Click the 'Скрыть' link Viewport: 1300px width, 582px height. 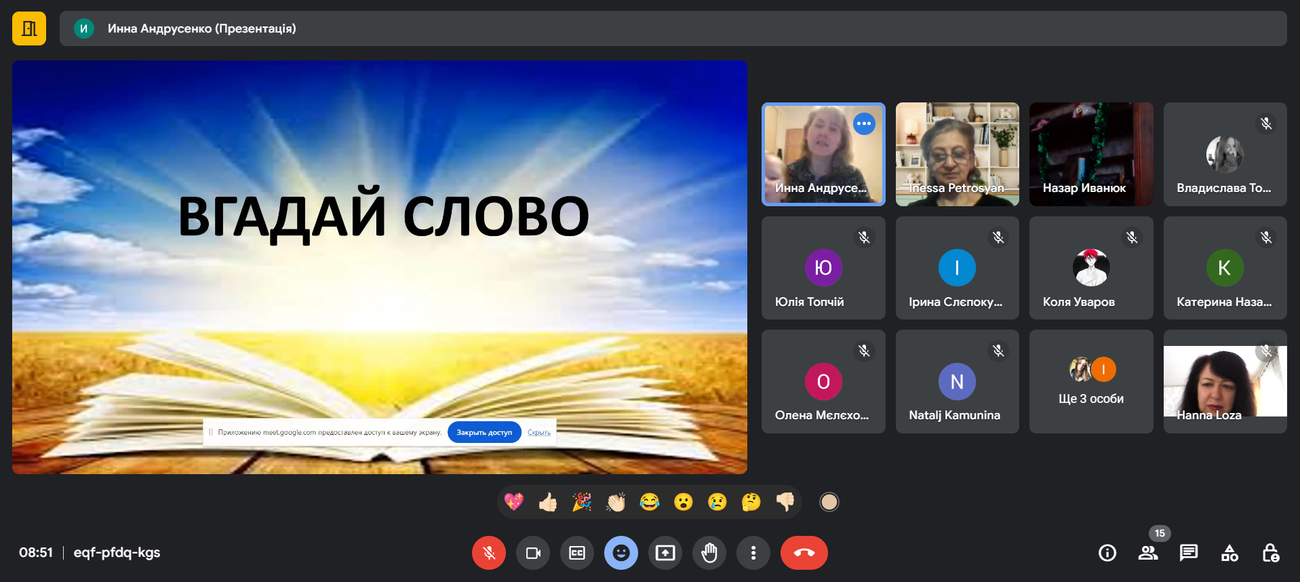click(x=539, y=432)
